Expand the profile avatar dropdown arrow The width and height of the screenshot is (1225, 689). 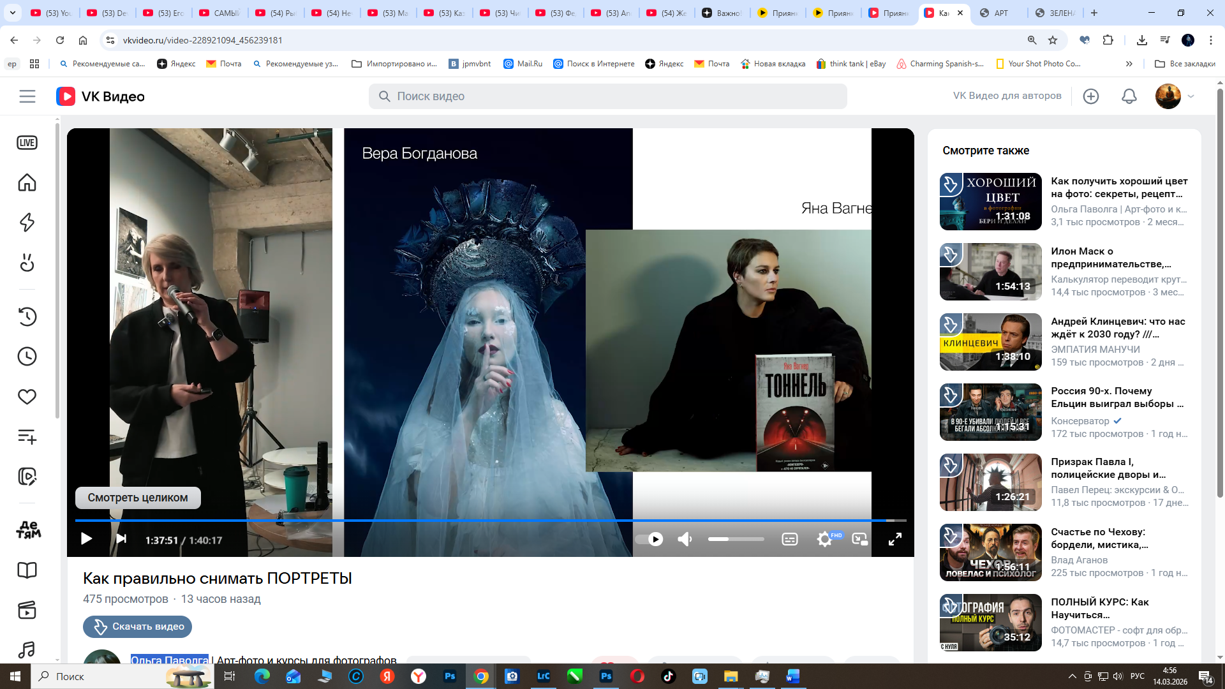click(1191, 96)
